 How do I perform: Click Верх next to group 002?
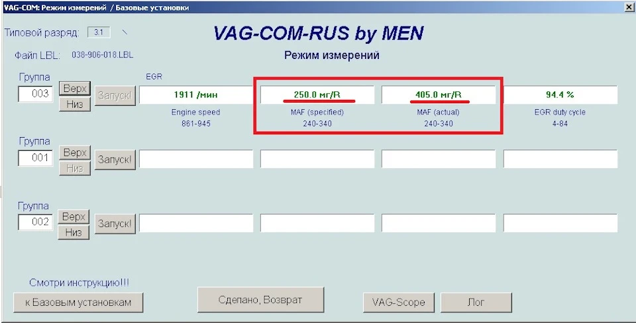point(74,217)
